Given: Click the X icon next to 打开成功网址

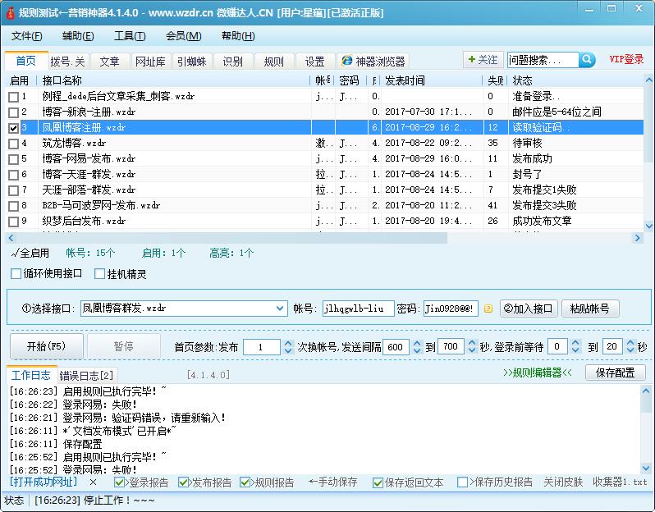Looking at the screenshot, I should [93, 482].
